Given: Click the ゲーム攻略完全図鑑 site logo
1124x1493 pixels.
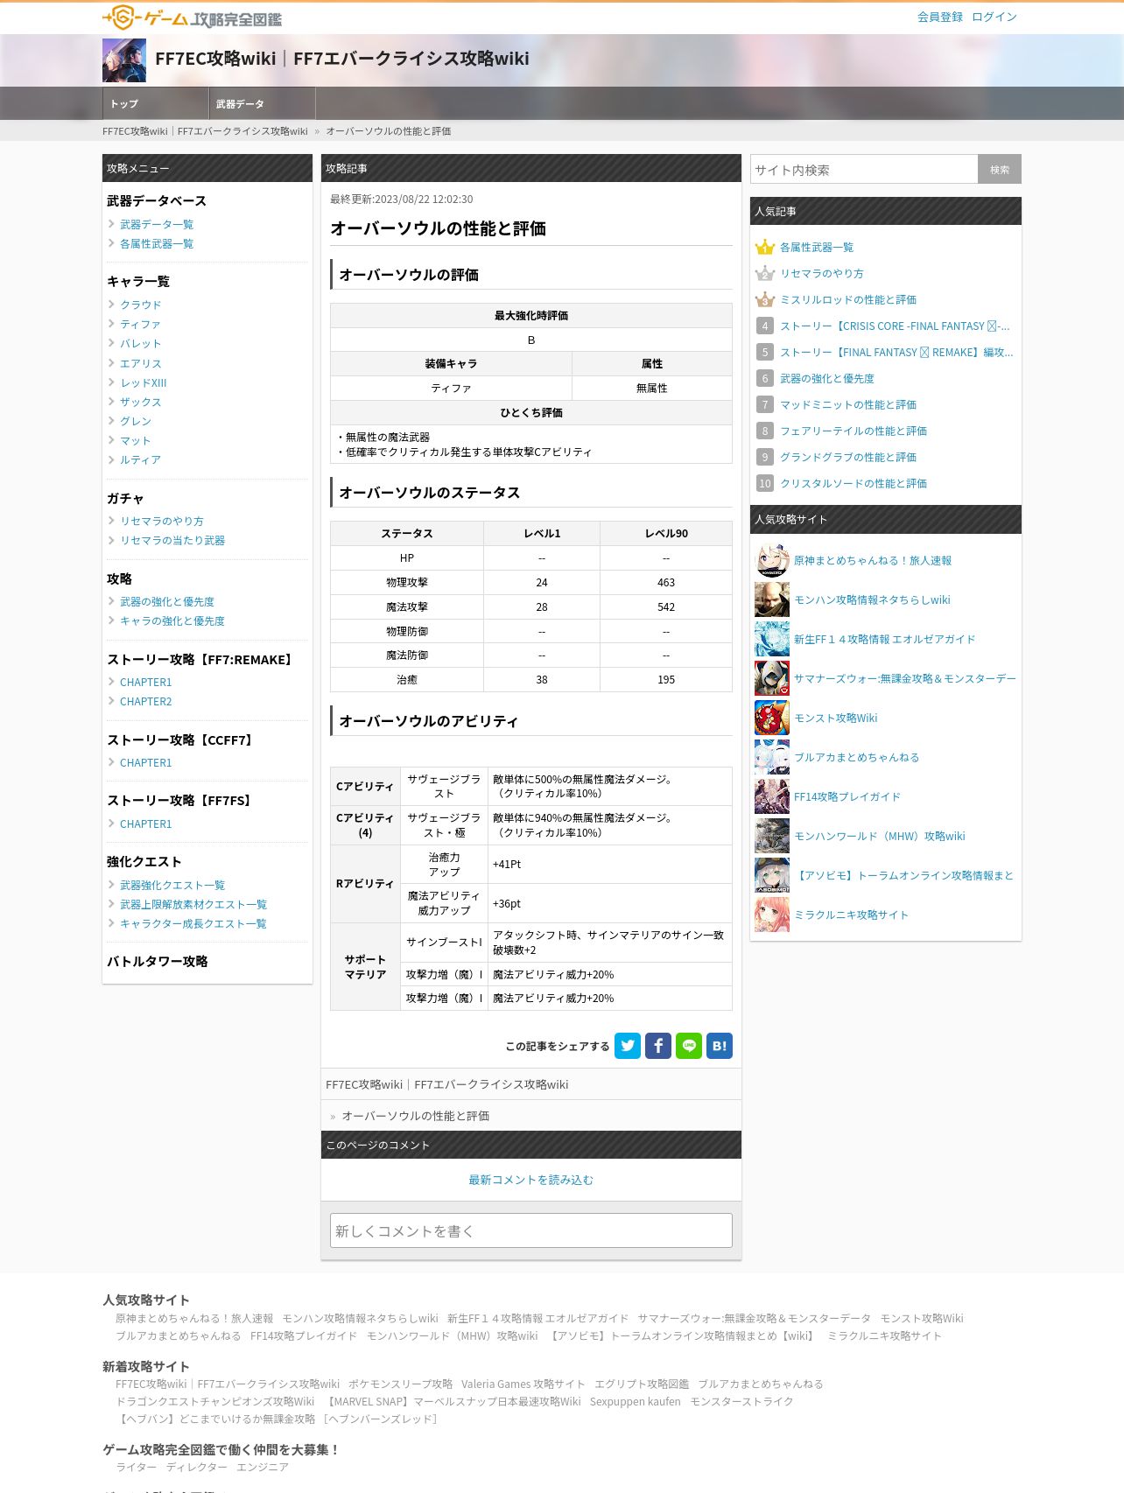Looking at the screenshot, I should pyautogui.click(x=192, y=18).
